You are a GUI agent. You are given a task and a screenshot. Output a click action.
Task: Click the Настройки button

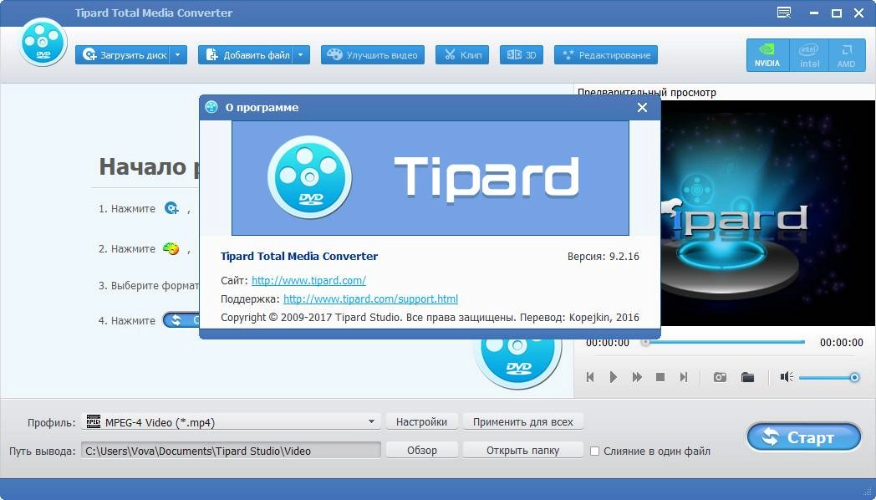pyautogui.click(x=422, y=421)
